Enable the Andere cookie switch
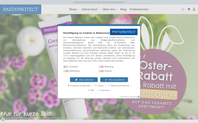Viewport: 198px width, 123px height. tap(101, 71)
